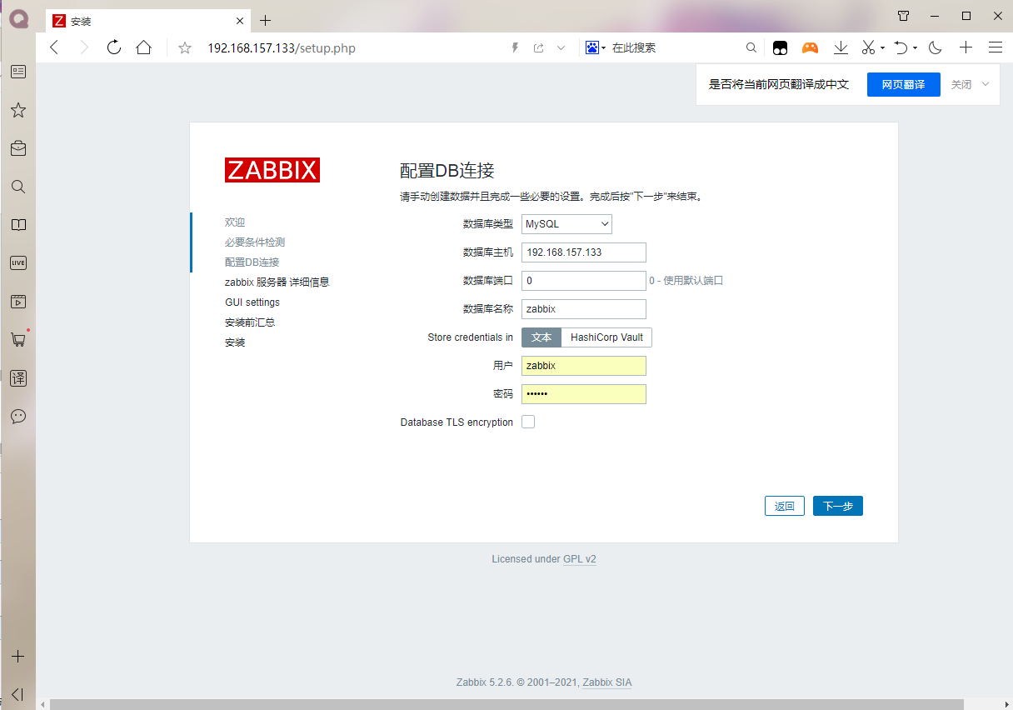Click the 网页翻译 translate button
This screenshot has height=710, width=1013.
coord(903,84)
